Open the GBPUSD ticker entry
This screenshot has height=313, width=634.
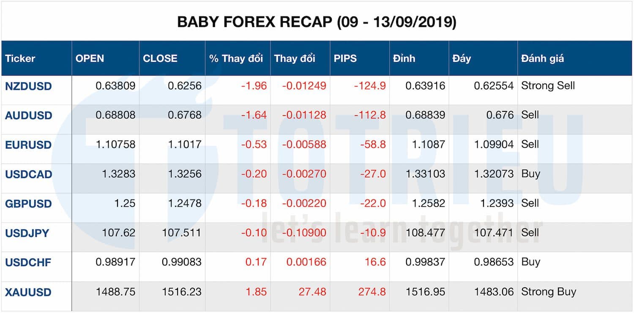(x=22, y=203)
